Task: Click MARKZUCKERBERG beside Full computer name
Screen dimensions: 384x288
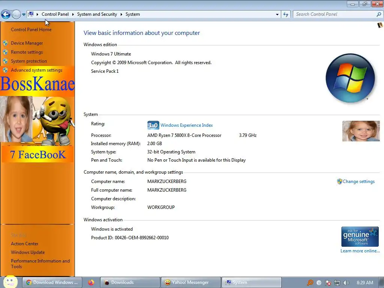Action: pyautogui.click(x=167, y=190)
